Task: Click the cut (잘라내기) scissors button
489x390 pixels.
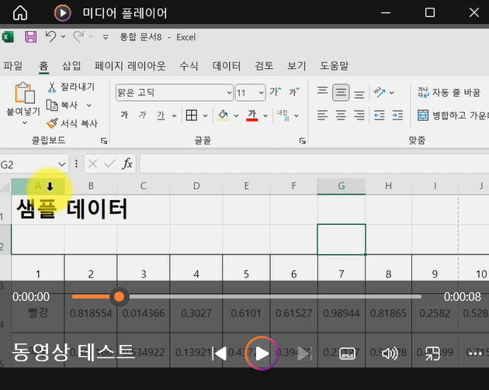Action: point(71,86)
